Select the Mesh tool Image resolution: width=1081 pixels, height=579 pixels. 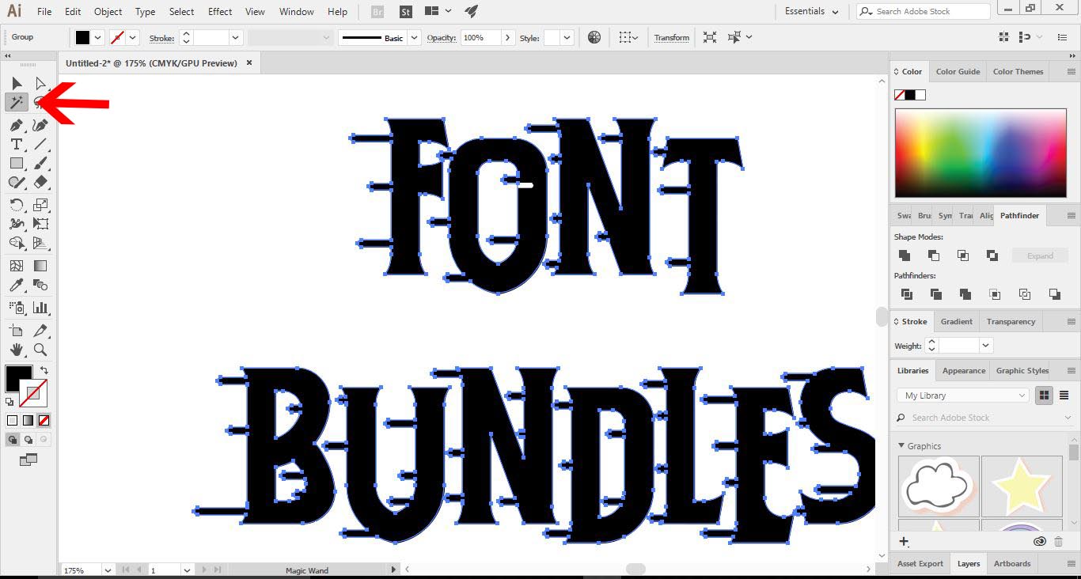17,266
